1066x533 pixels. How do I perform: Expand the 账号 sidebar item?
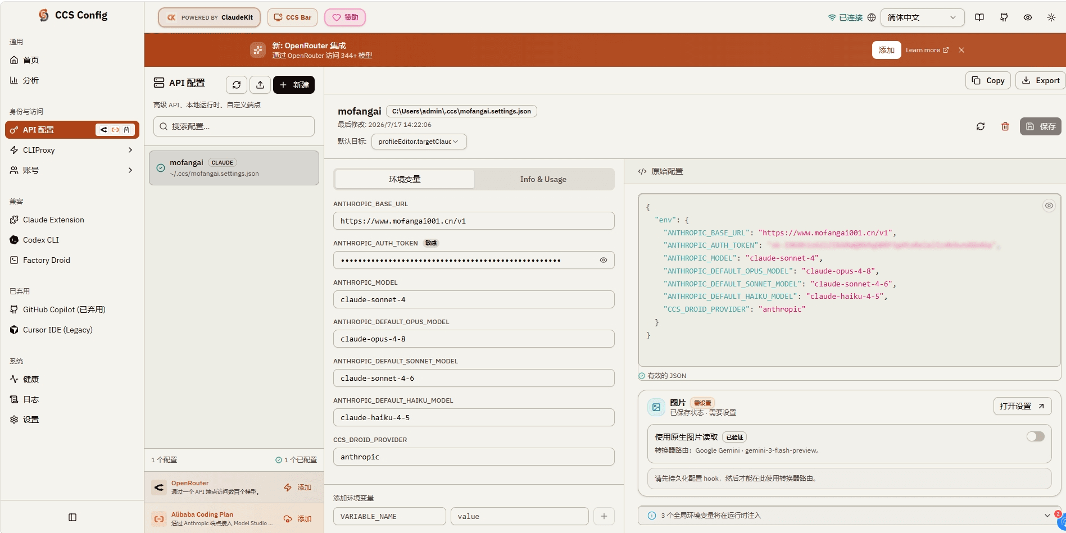coord(72,170)
